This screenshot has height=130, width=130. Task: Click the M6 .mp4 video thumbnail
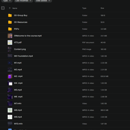pyautogui.click(x=10, y=97)
